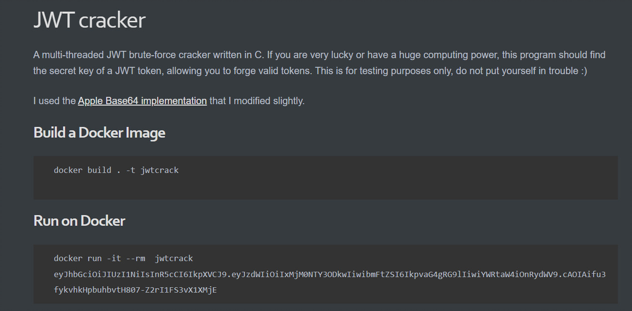
Task: Click the "--rm" flag in the run command
Action: tap(136, 259)
